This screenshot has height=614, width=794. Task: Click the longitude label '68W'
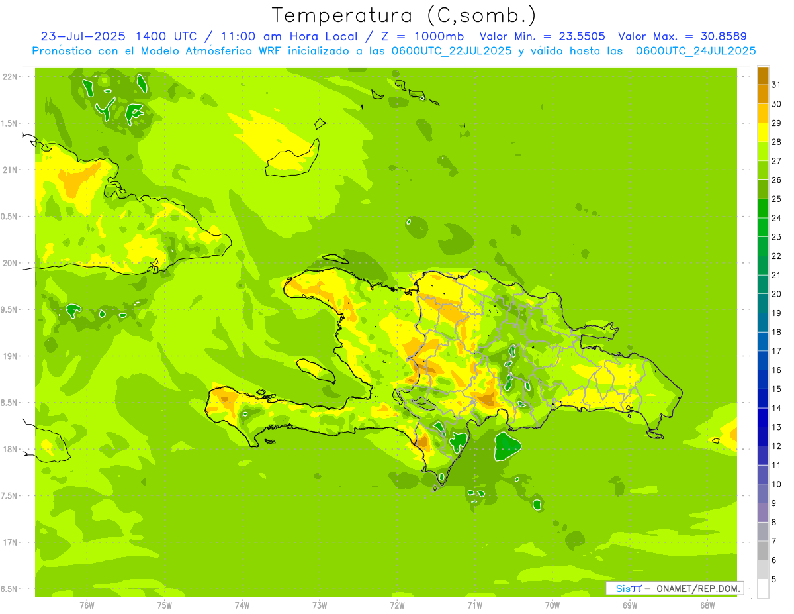click(707, 605)
